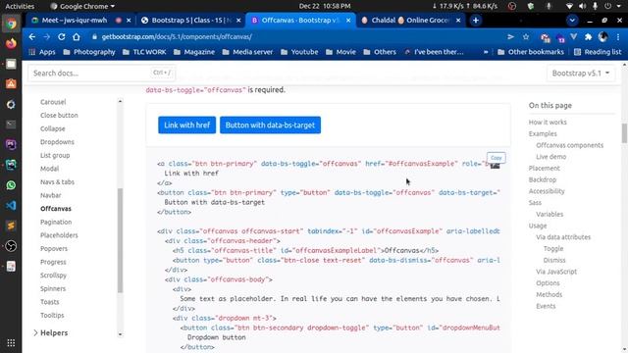Go back to the previous page
This screenshot has width=628, height=353.
pos(32,37)
